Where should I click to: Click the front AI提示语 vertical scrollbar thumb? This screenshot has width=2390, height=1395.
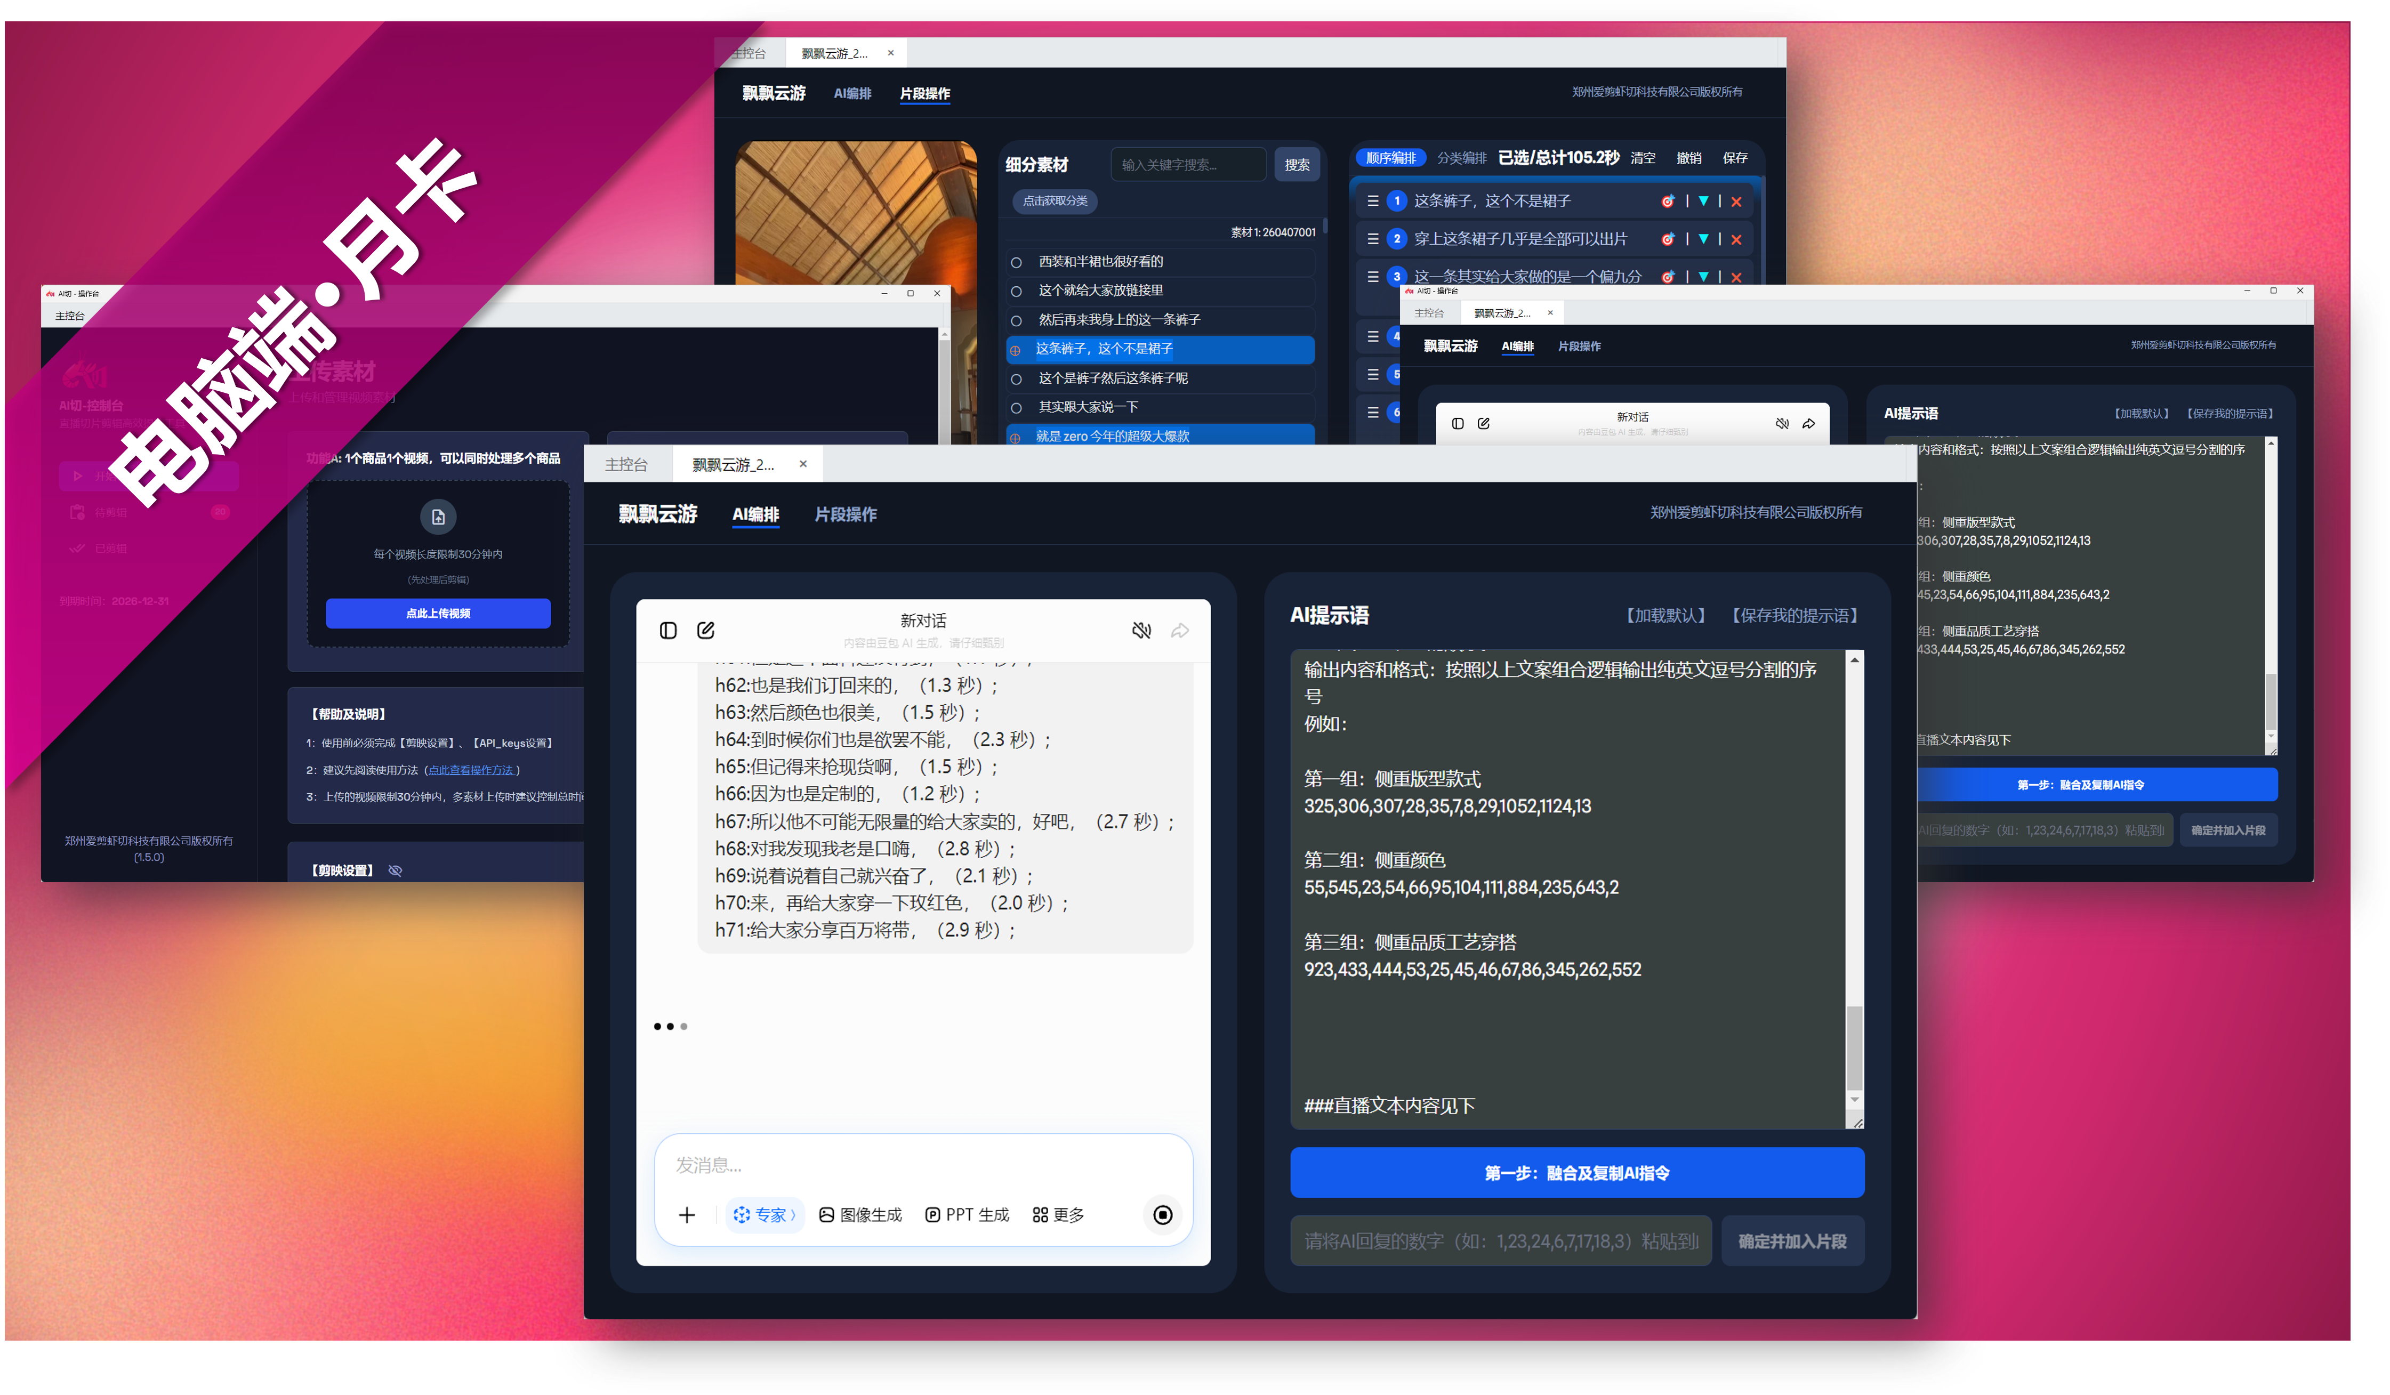point(1854,1048)
